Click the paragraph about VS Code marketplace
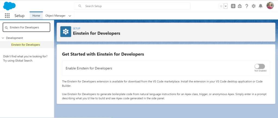This screenshot has width=278, height=118. point(162,84)
